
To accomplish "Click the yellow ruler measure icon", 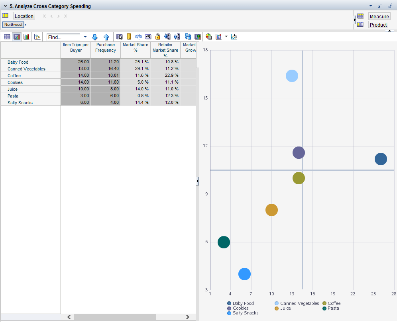I will tap(129, 37).
